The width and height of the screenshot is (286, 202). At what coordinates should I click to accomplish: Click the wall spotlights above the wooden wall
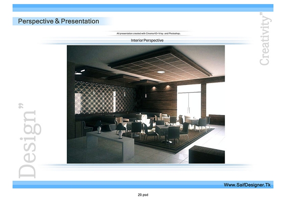[161, 88]
